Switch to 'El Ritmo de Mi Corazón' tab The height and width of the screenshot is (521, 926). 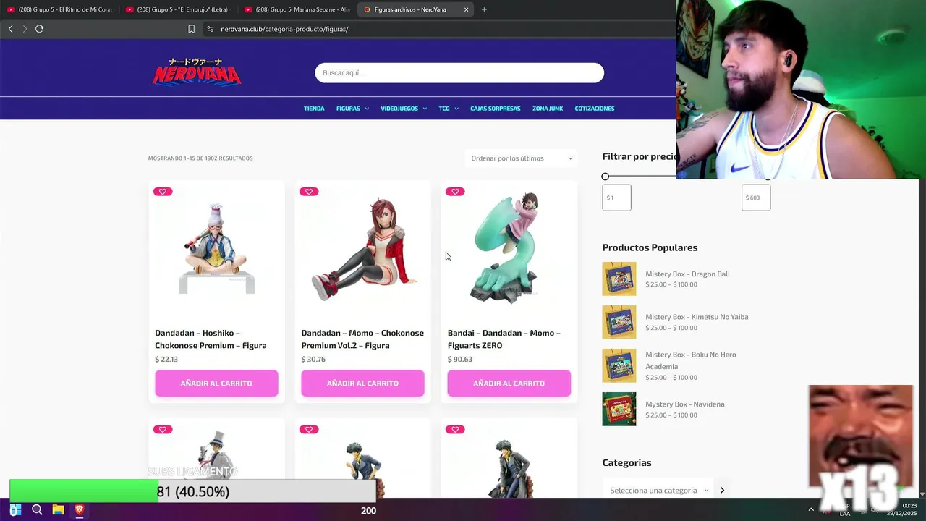(x=59, y=9)
